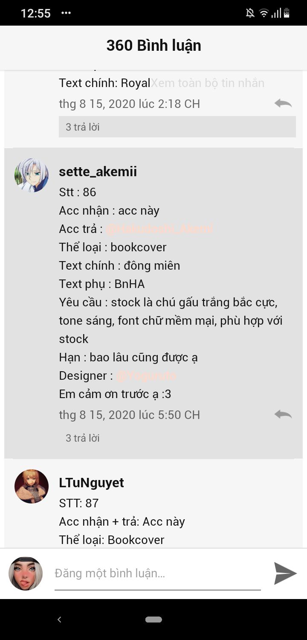Open the faded mention after Designer
The height and width of the screenshot is (640, 307).
(x=146, y=375)
